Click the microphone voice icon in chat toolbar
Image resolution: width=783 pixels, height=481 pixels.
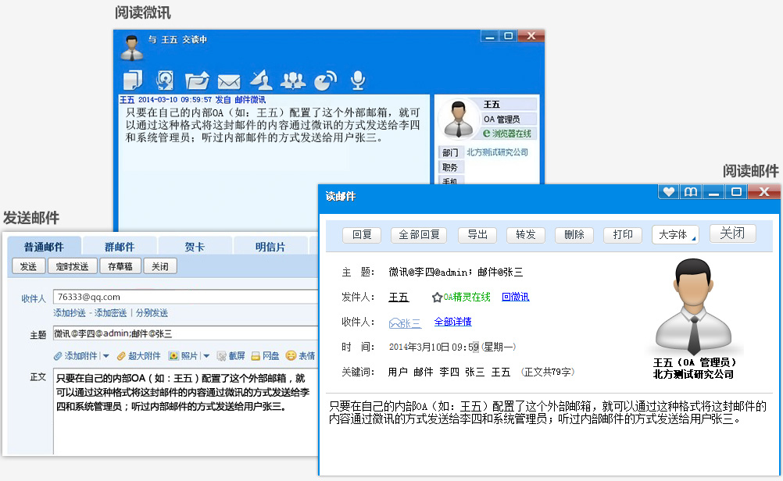pyautogui.click(x=358, y=80)
